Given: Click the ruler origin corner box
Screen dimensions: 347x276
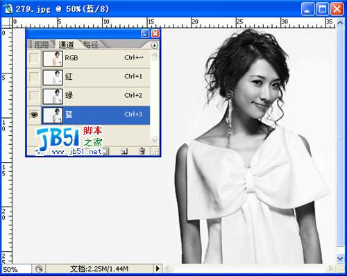Looking at the screenshot, I should tap(7, 23).
